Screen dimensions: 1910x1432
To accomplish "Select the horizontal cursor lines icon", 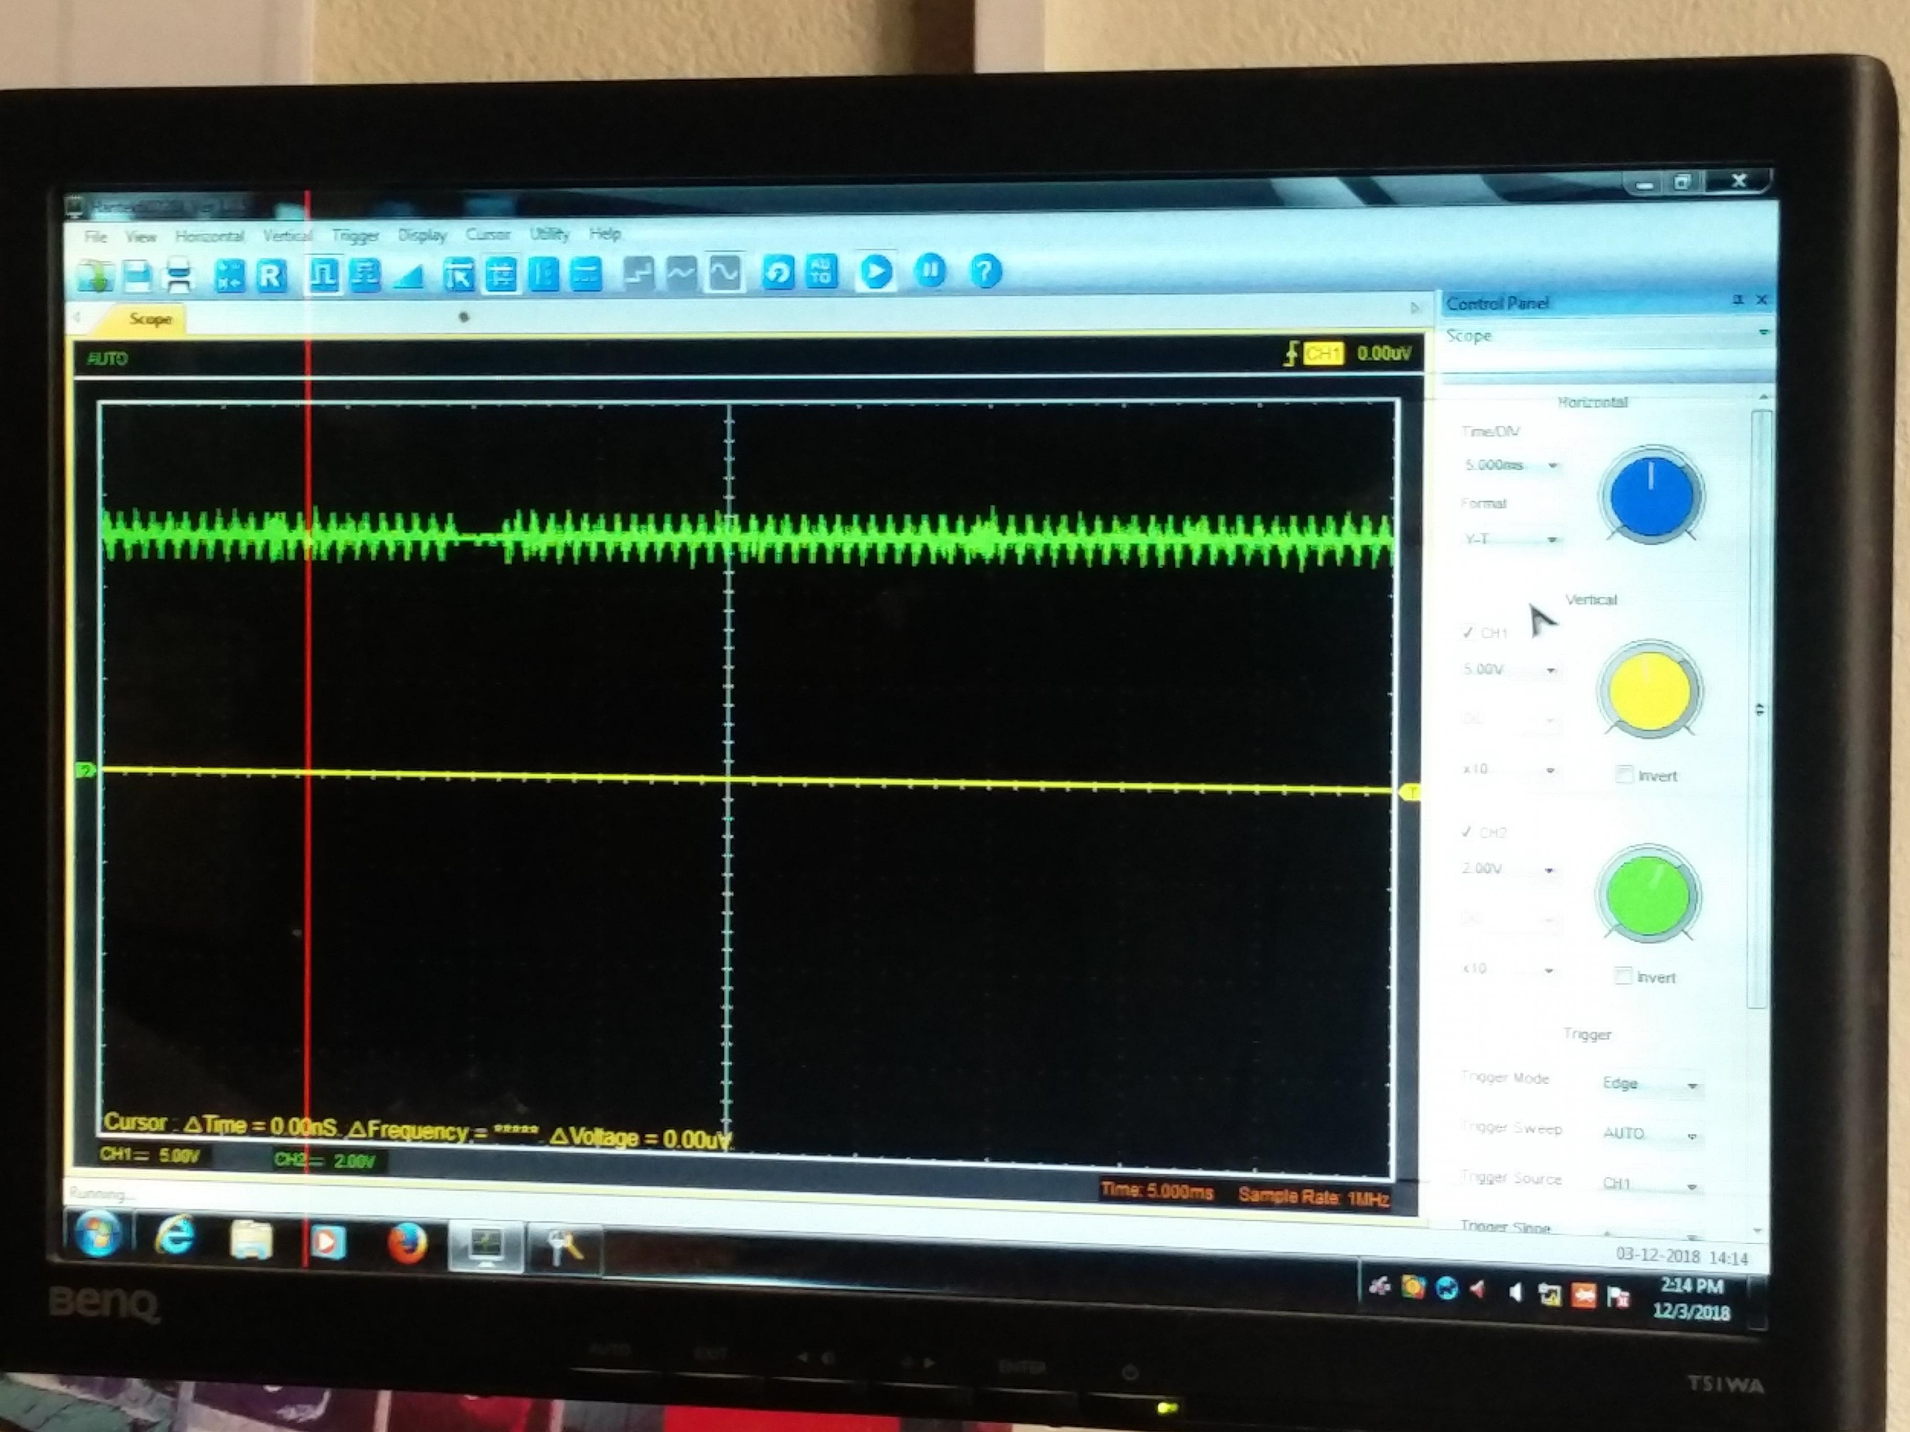I will [x=585, y=275].
